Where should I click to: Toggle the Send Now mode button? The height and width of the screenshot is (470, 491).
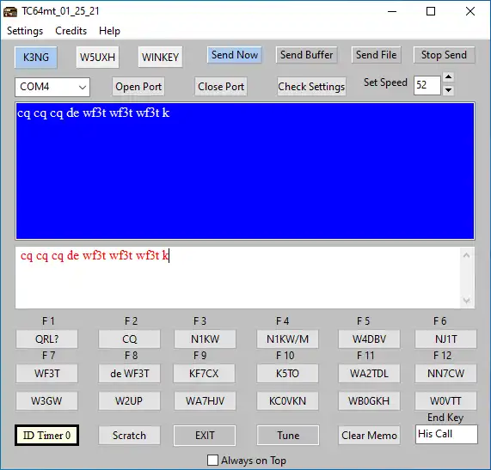tap(235, 55)
